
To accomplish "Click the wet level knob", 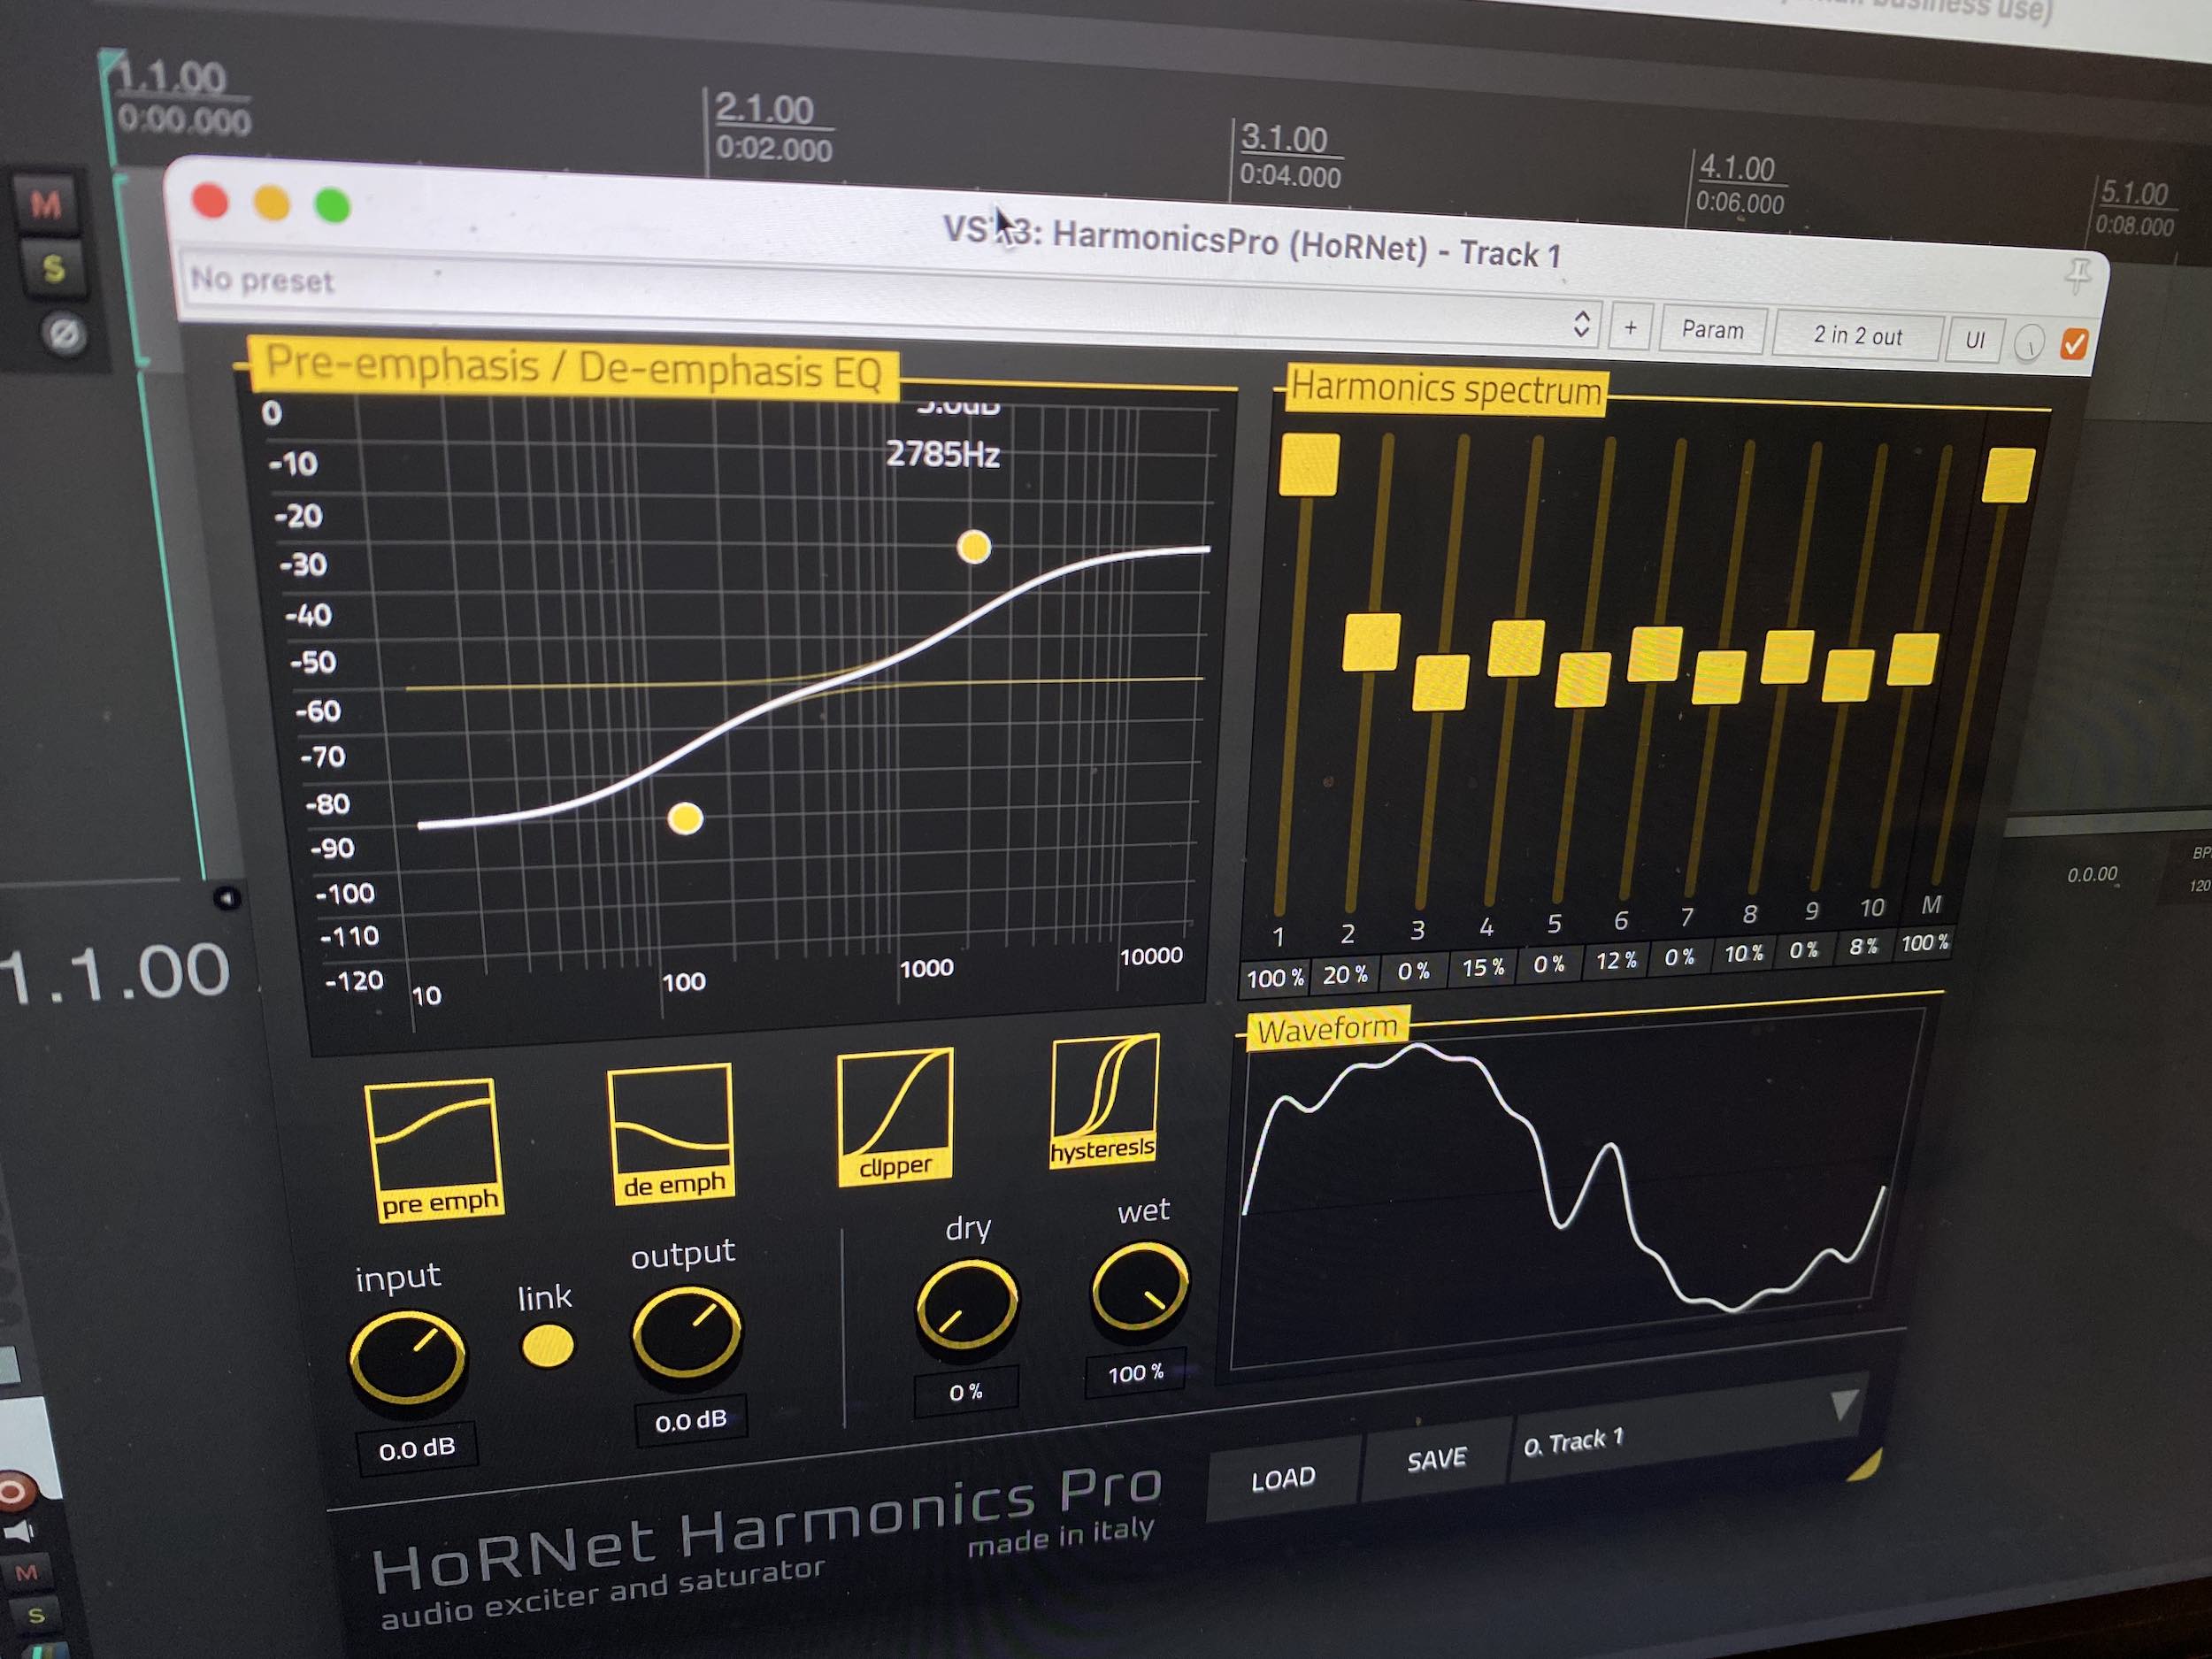I will 1139,1289.
